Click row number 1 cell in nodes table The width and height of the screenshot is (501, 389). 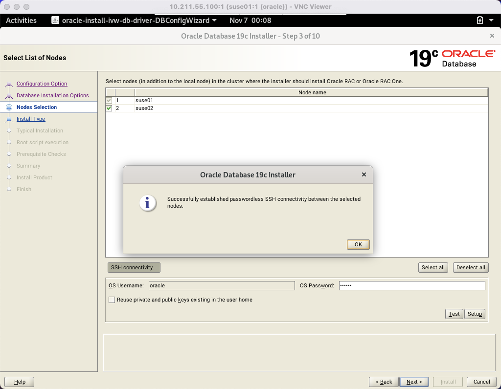click(125, 100)
